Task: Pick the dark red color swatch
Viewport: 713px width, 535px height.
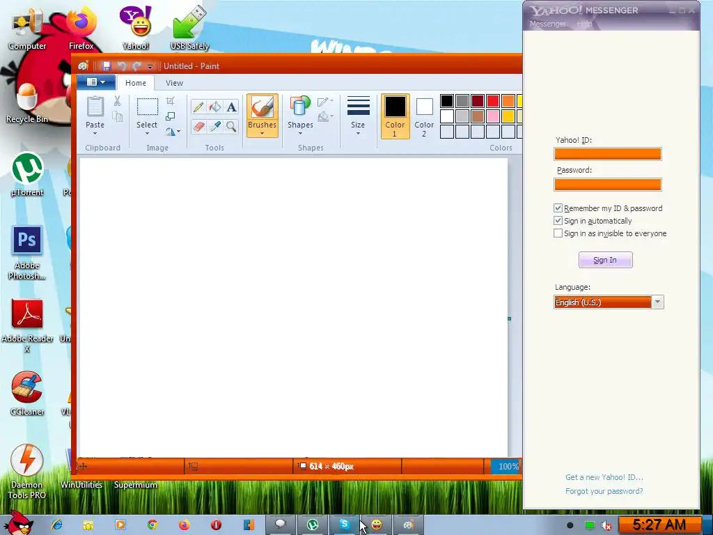Action: coord(478,101)
